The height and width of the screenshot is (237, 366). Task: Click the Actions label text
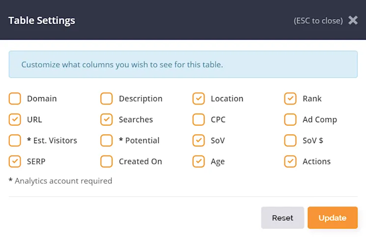click(316, 161)
